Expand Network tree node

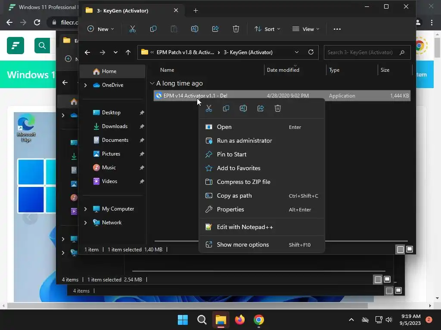(86, 223)
